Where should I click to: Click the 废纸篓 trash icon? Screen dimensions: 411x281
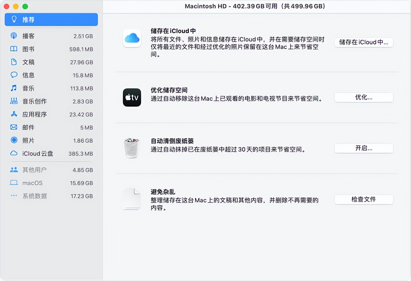[132, 148]
